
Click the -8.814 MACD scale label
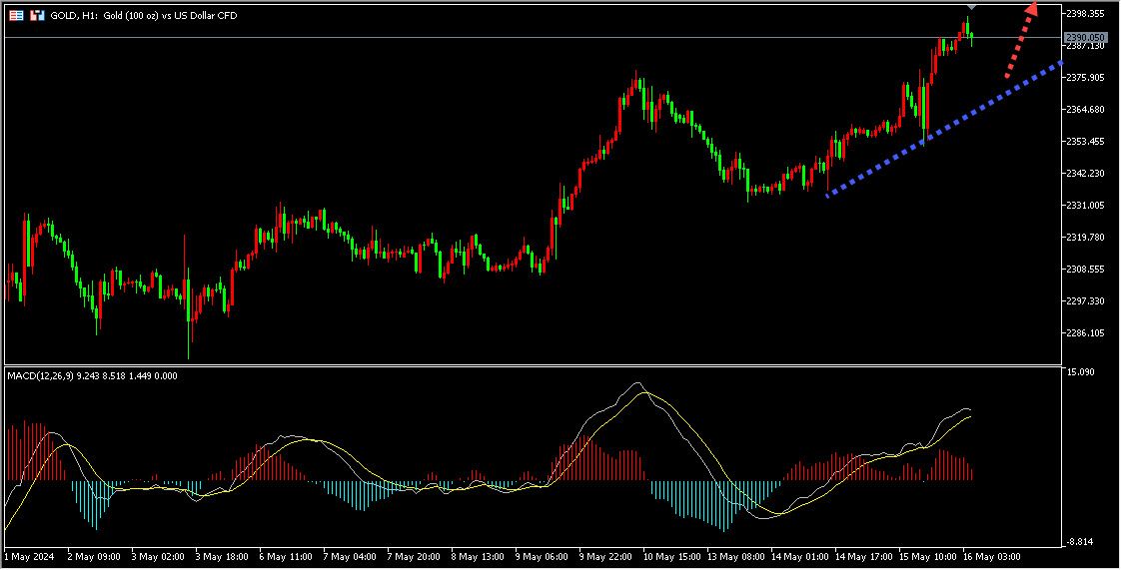(1080, 542)
